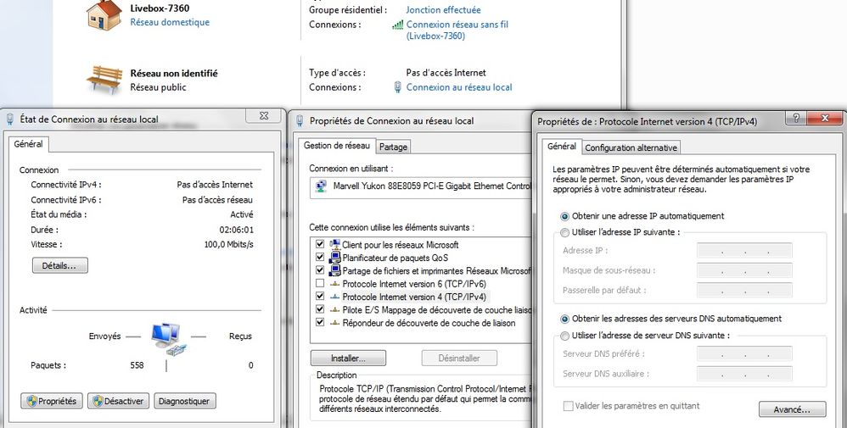Select Utiliser l'adresse de serveur DNS suivante

pyautogui.click(x=565, y=336)
